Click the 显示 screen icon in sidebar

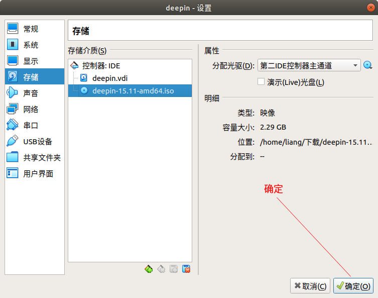(13, 61)
